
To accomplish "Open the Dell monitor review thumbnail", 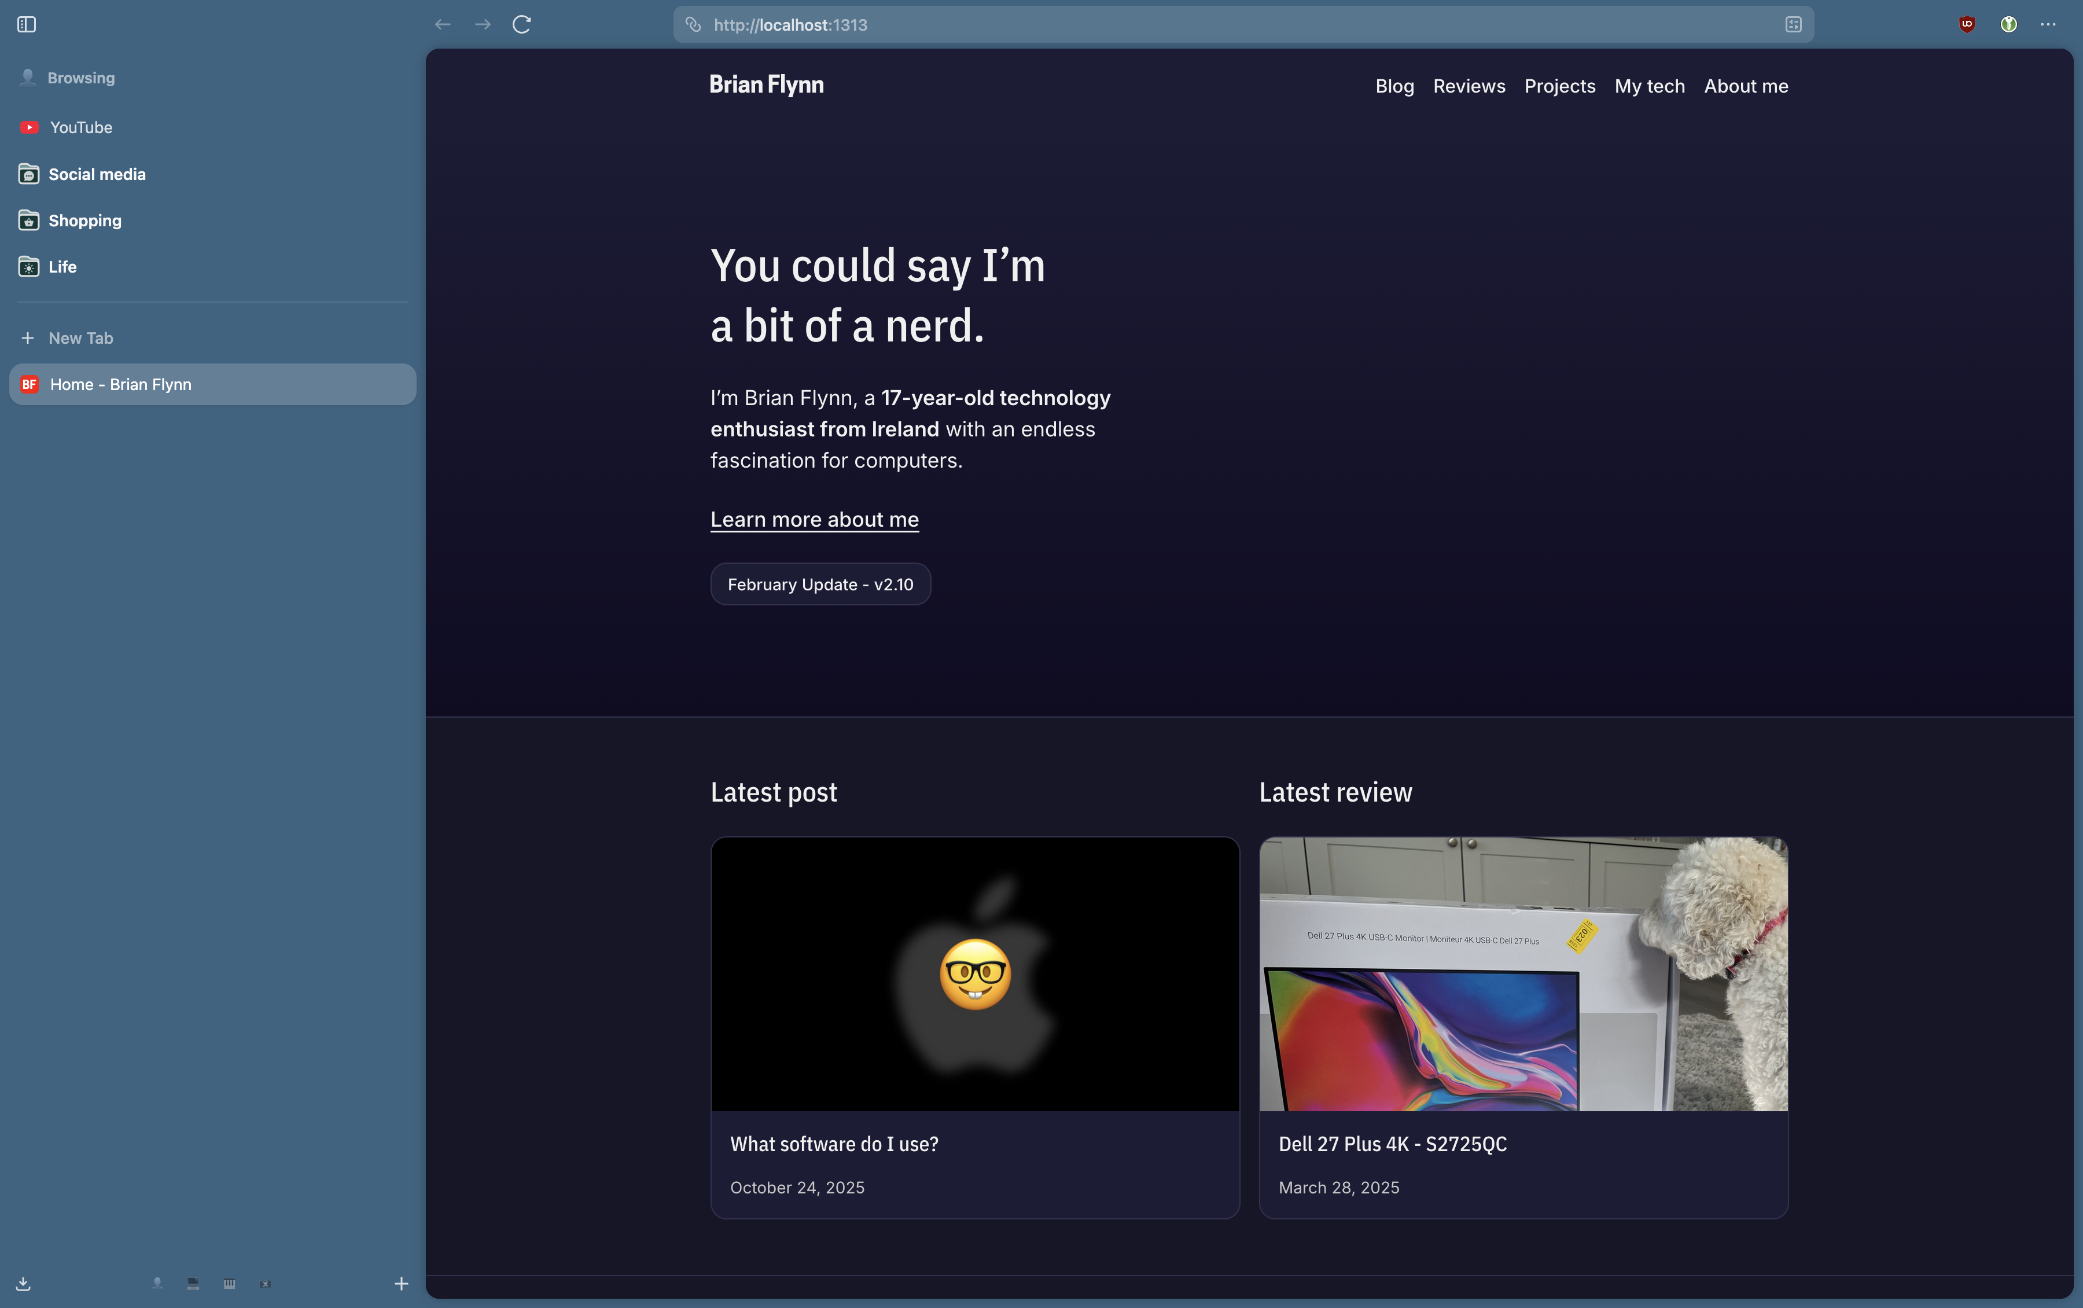I will tap(1523, 973).
